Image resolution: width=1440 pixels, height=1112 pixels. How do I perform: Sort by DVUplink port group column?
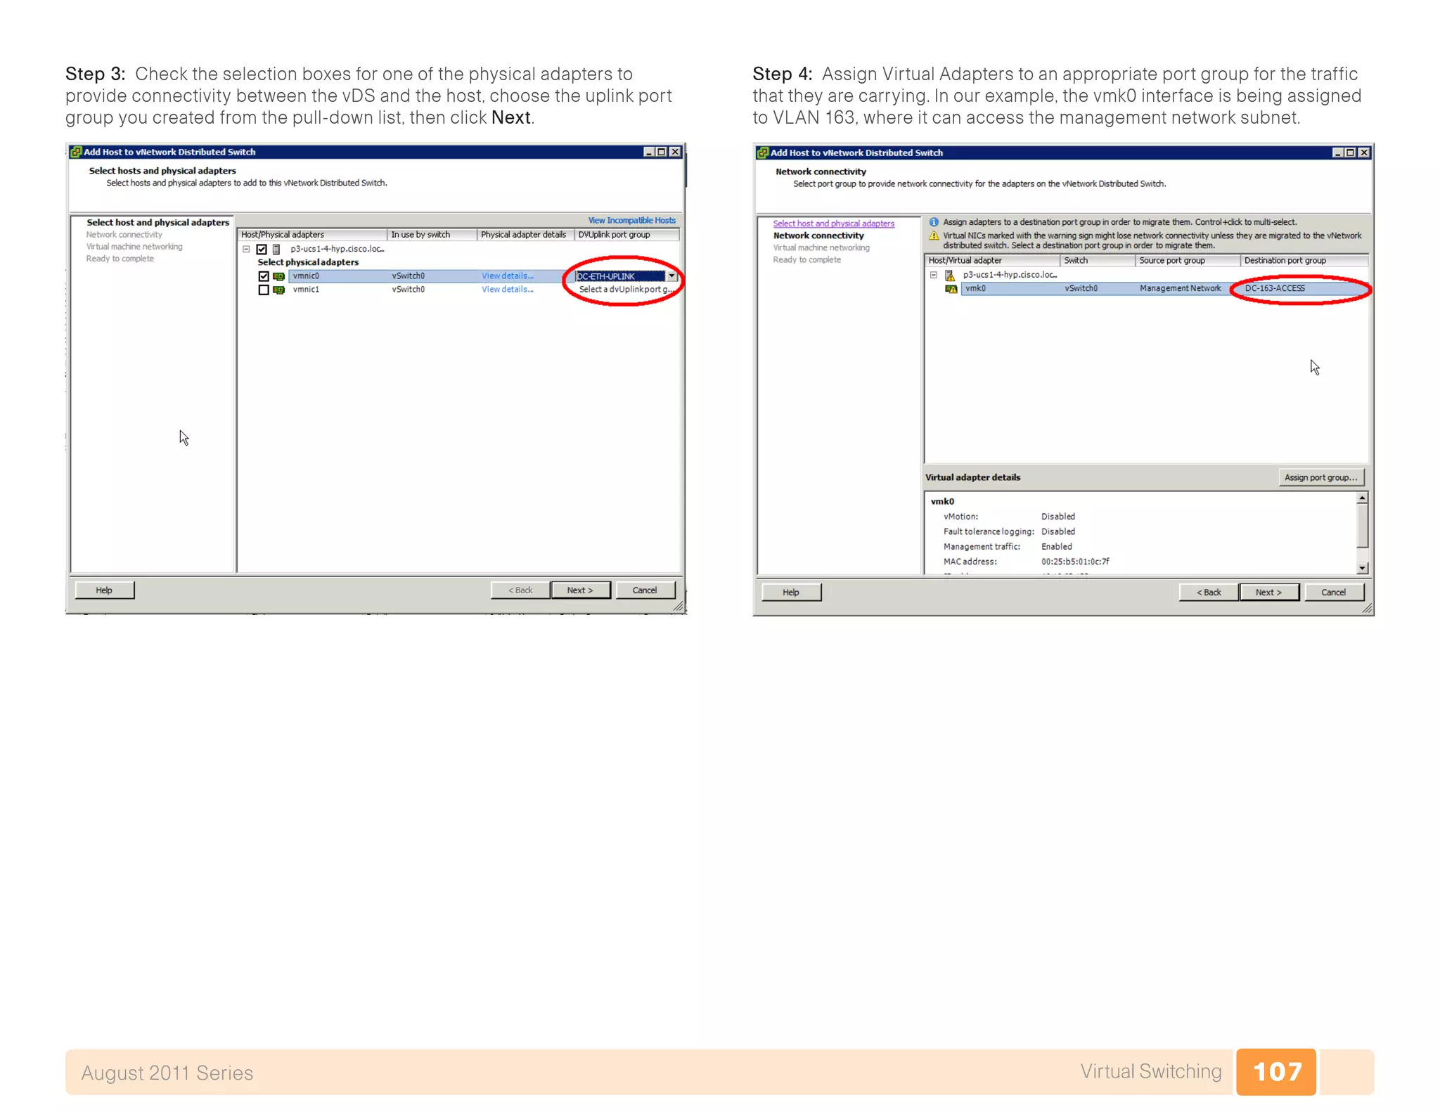626,235
